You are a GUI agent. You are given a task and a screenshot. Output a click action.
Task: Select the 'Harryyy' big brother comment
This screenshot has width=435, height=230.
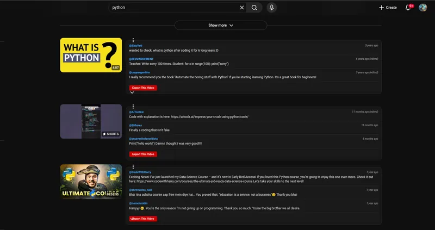214,208
